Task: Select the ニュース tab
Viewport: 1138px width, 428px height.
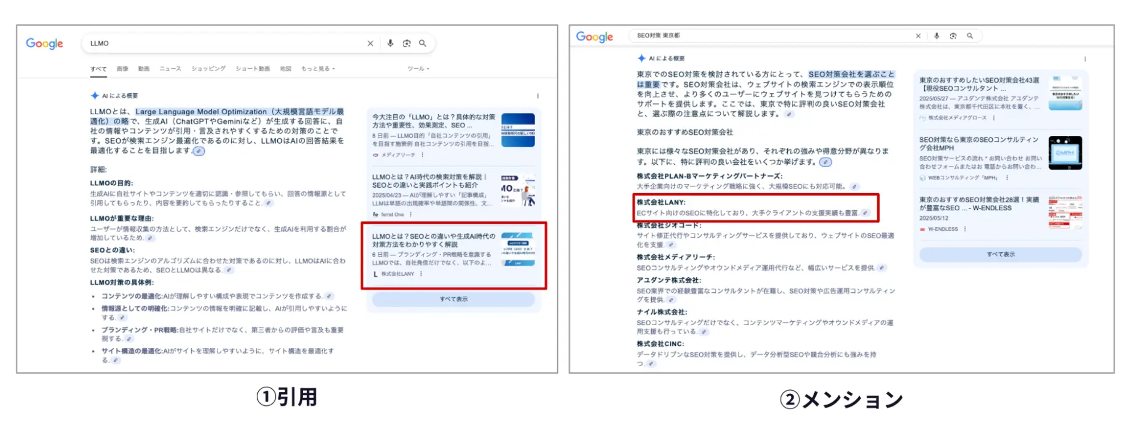Action: 170,69
